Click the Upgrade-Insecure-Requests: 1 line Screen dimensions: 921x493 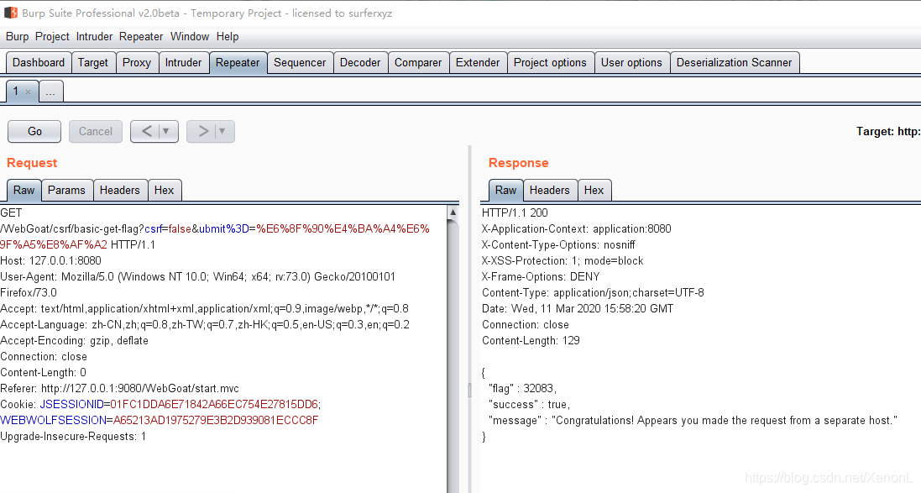tap(73, 436)
